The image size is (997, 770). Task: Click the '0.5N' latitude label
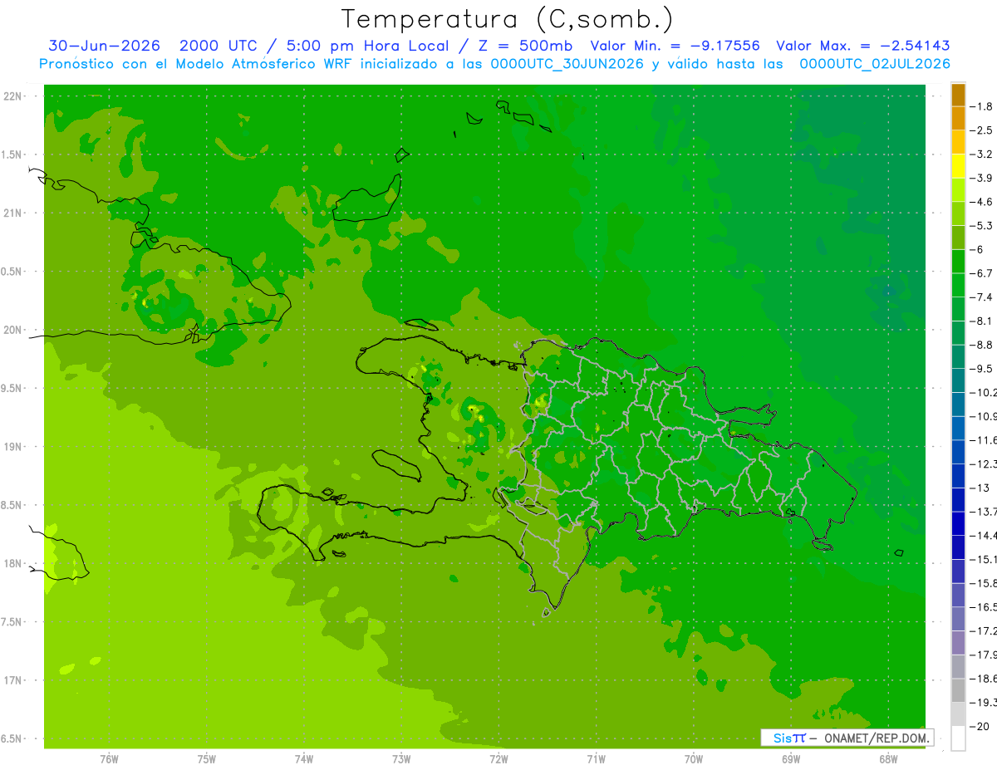coord(12,272)
